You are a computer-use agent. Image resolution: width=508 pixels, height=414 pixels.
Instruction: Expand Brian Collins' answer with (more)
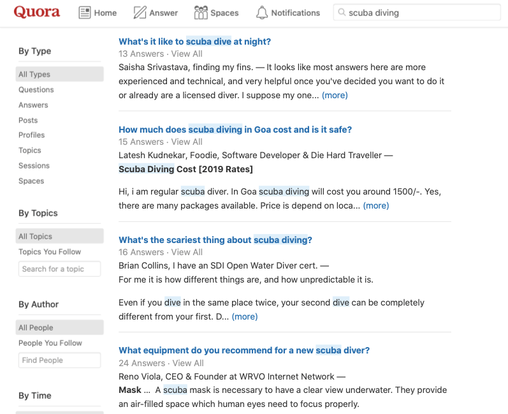click(245, 317)
